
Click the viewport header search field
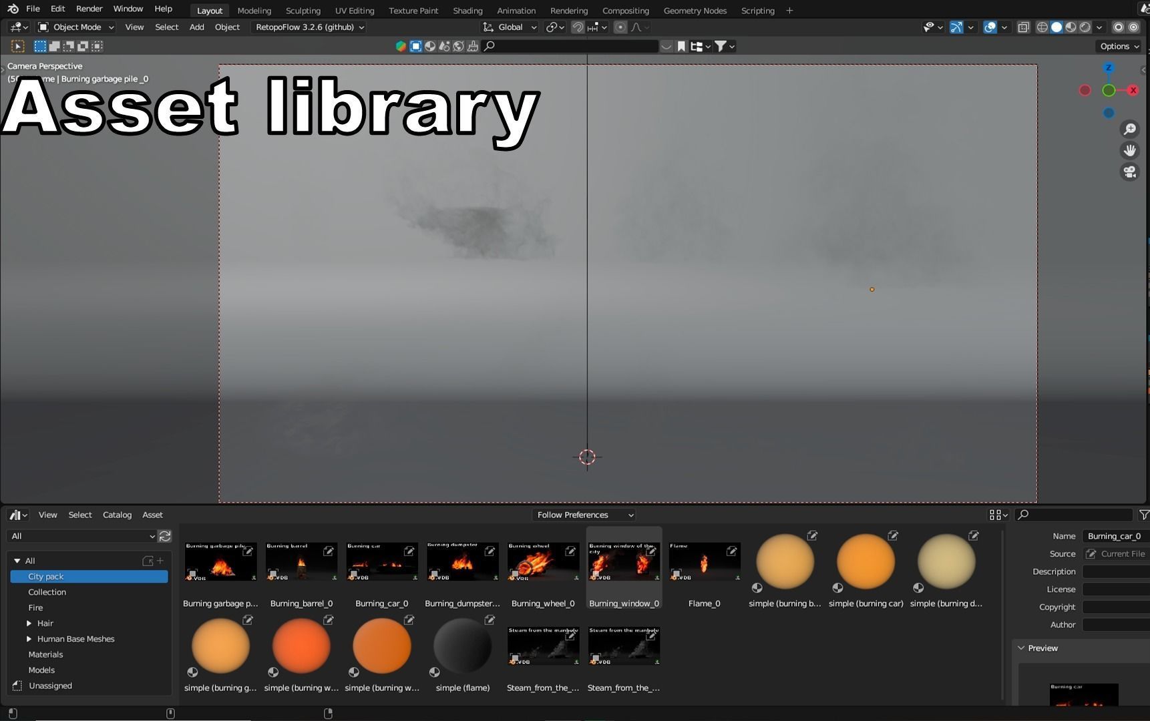tap(570, 46)
